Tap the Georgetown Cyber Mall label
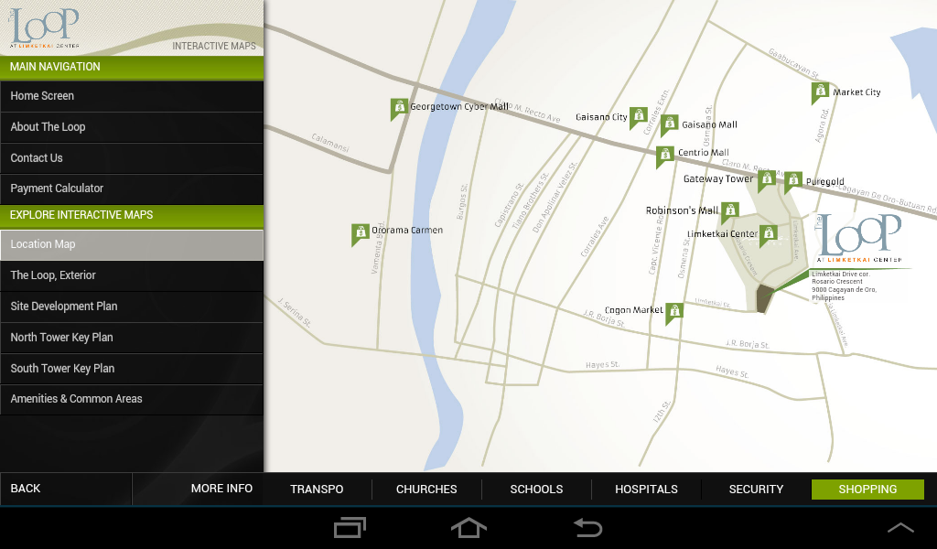This screenshot has width=937, height=549. point(459,107)
